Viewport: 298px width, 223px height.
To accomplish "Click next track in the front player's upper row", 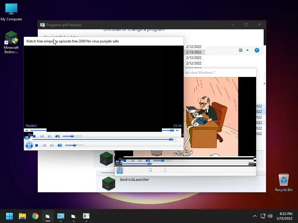I will (49, 136).
